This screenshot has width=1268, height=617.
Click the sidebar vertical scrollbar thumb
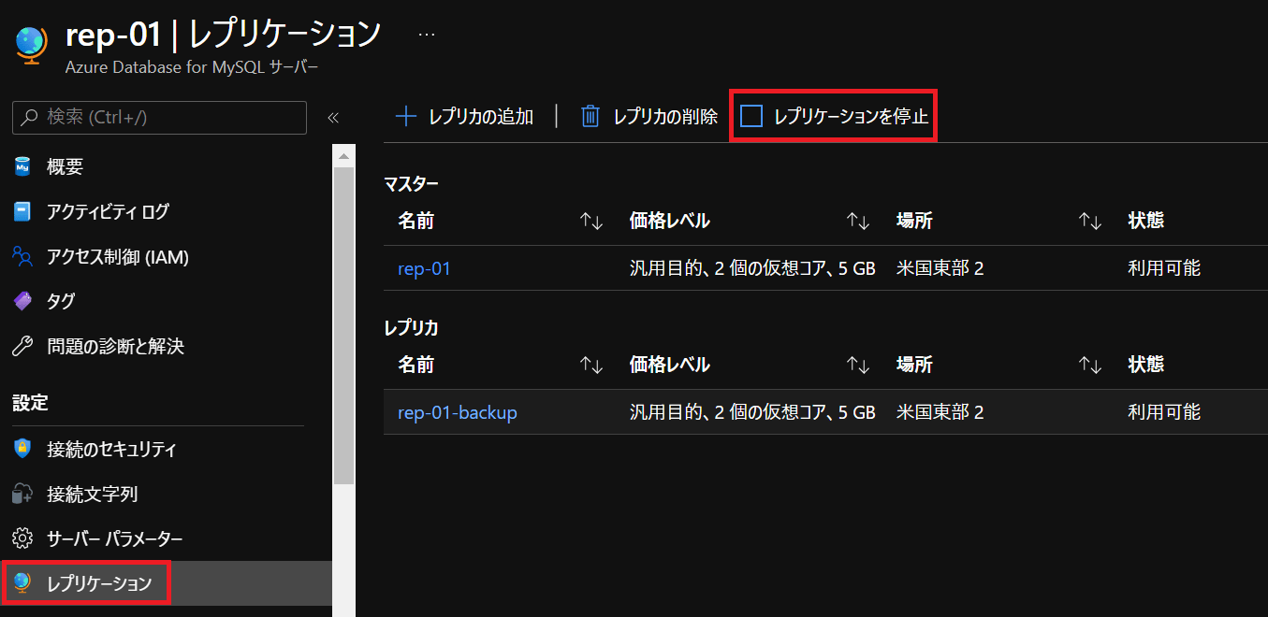click(343, 325)
